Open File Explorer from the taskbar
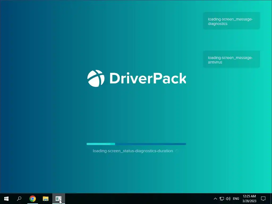 [x=46, y=199]
